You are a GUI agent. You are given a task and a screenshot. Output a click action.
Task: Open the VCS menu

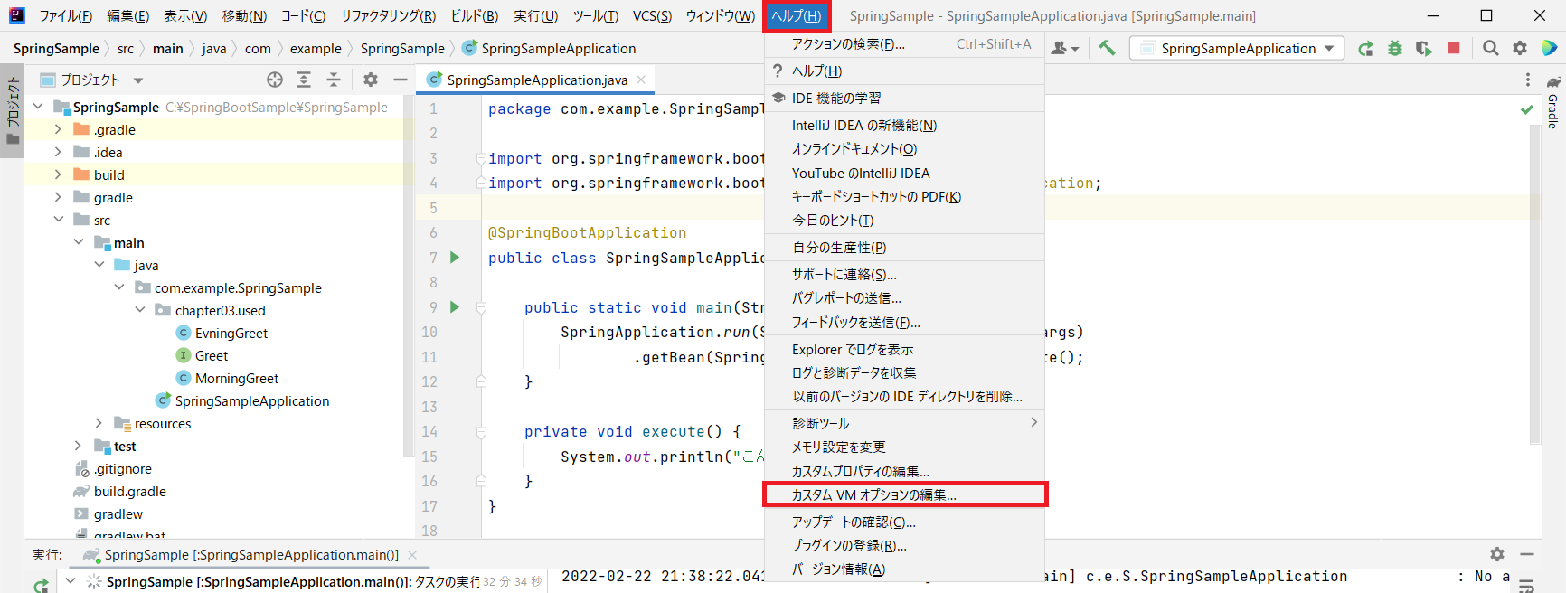click(652, 15)
